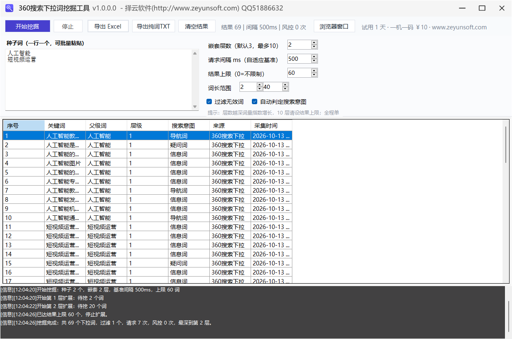Increase maximum 词长范围 value 40
512x339 pixels.
tap(285, 85)
